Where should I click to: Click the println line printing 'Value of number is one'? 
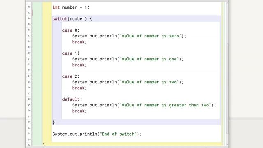pos(128,59)
